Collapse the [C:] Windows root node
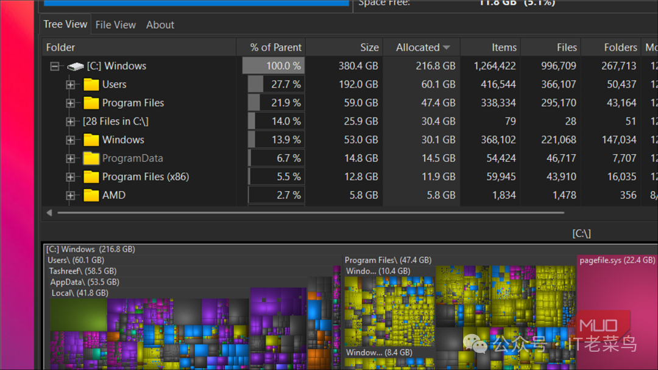The width and height of the screenshot is (658, 370). tap(54, 66)
